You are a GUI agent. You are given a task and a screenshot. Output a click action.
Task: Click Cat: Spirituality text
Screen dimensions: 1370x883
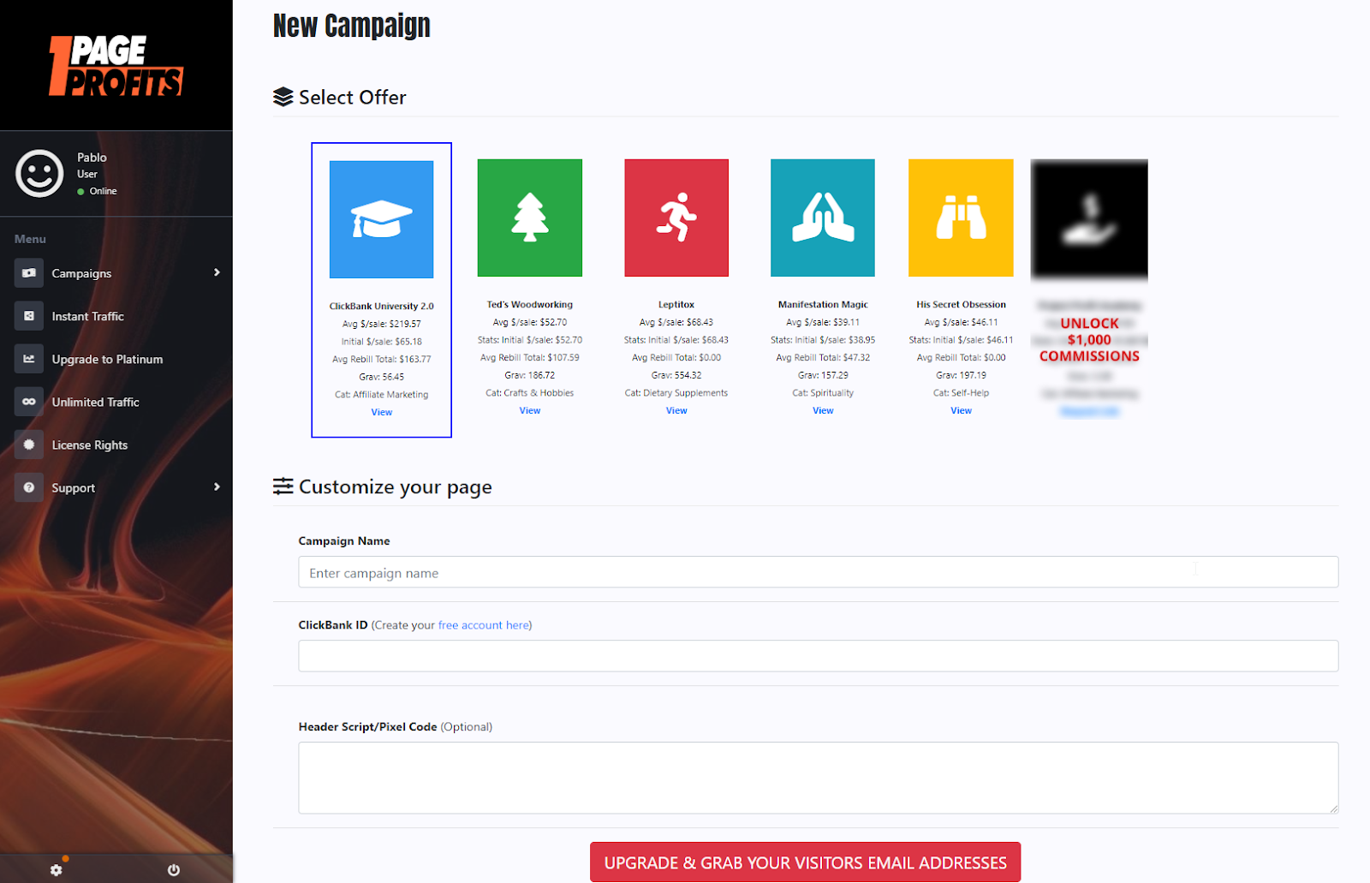tap(823, 393)
